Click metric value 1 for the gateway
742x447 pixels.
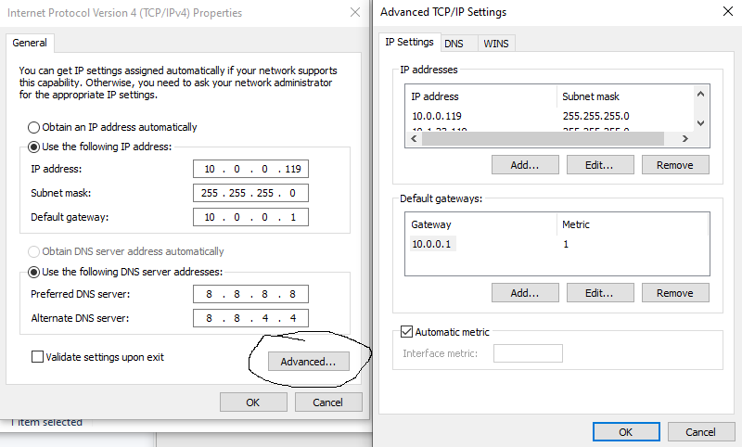click(x=566, y=244)
